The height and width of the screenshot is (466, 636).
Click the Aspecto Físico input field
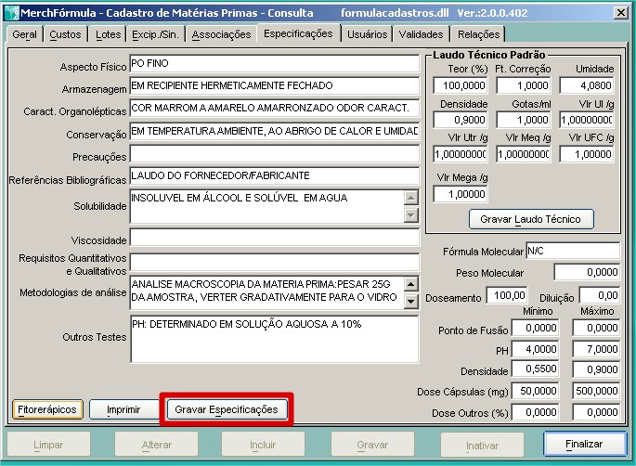(274, 65)
